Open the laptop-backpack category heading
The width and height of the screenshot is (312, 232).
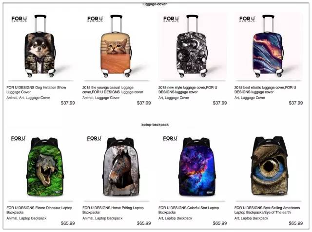(x=155, y=125)
